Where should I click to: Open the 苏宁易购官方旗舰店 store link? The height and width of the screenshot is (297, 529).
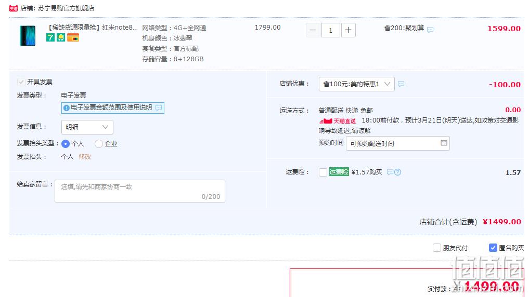(66, 8)
